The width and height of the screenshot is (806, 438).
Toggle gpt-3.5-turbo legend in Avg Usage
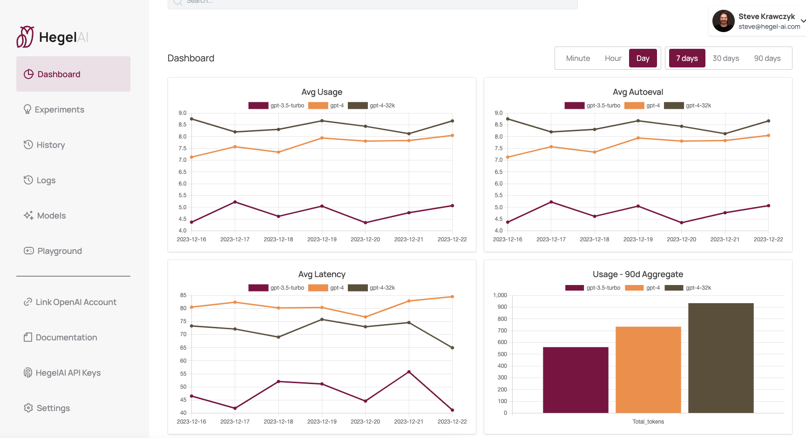(x=276, y=106)
